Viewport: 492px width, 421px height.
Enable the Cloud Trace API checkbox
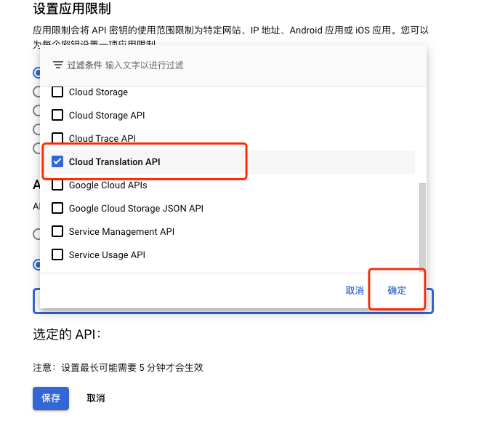pyautogui.click(x=57, y=138)
